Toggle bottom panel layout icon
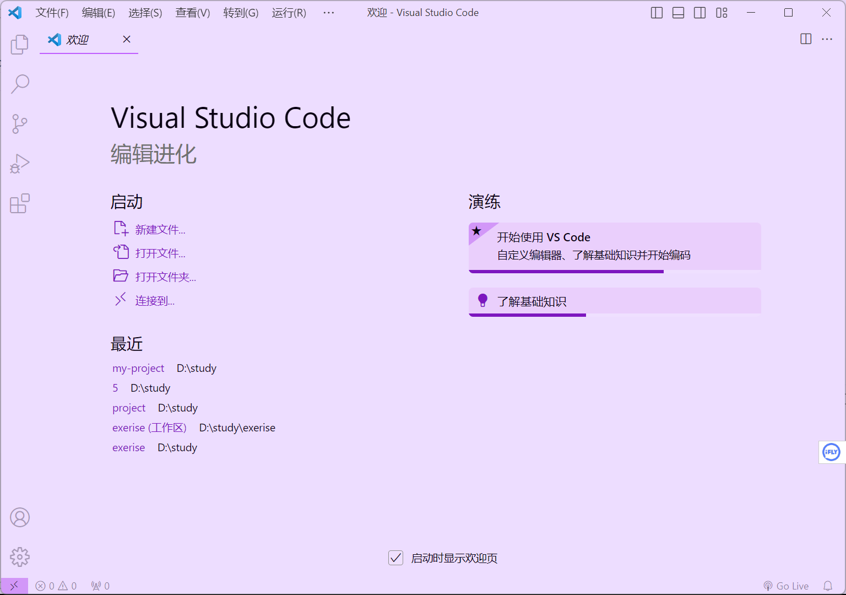846x595 pixels. [679, 13]
